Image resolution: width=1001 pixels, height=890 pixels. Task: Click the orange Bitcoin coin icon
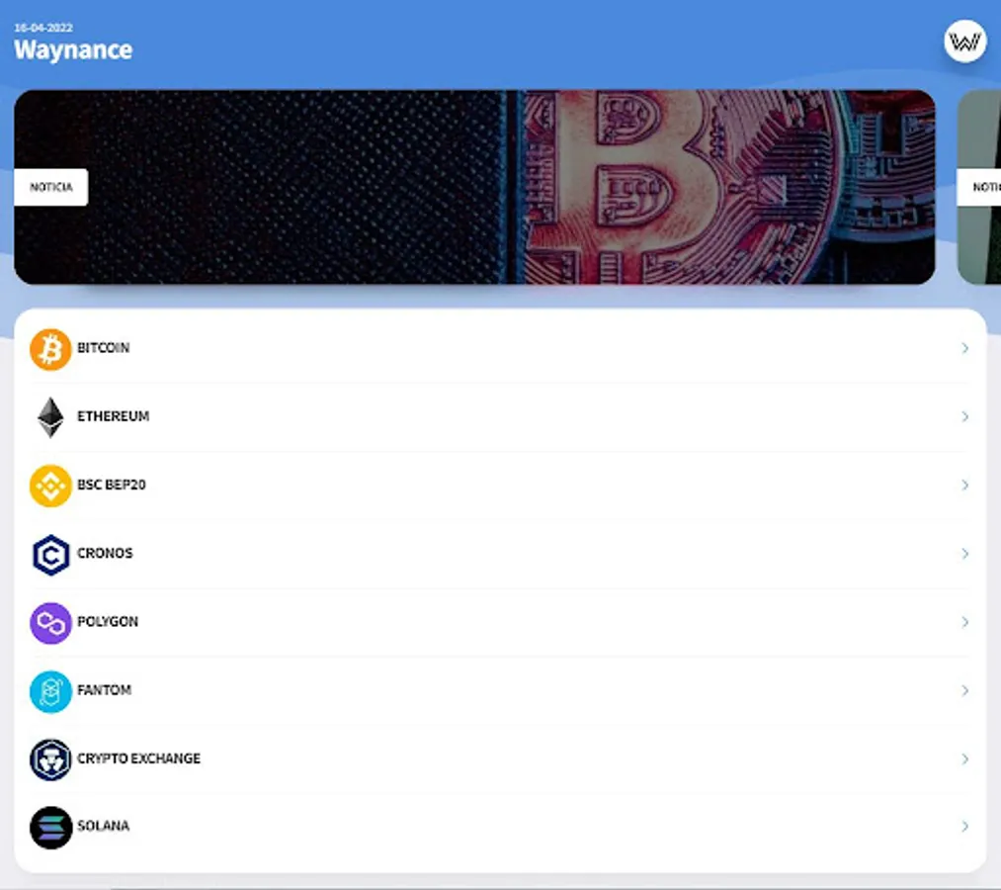(50, 349)
